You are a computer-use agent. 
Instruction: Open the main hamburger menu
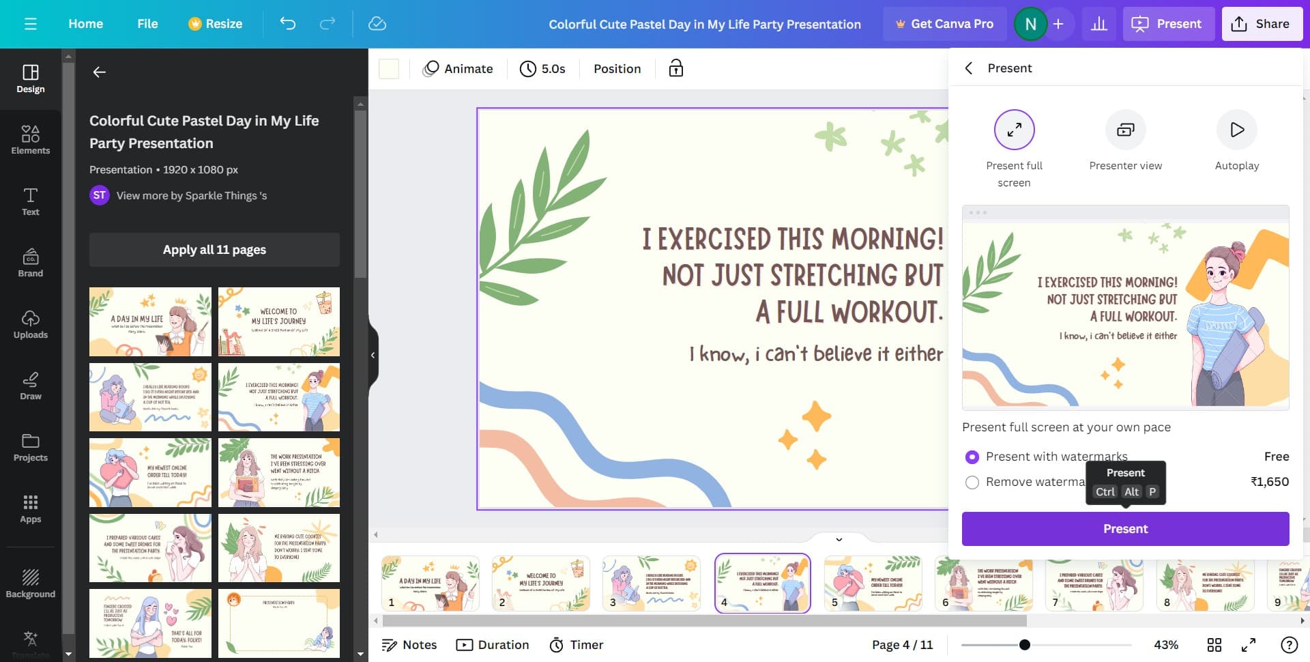tap(30, 24)
